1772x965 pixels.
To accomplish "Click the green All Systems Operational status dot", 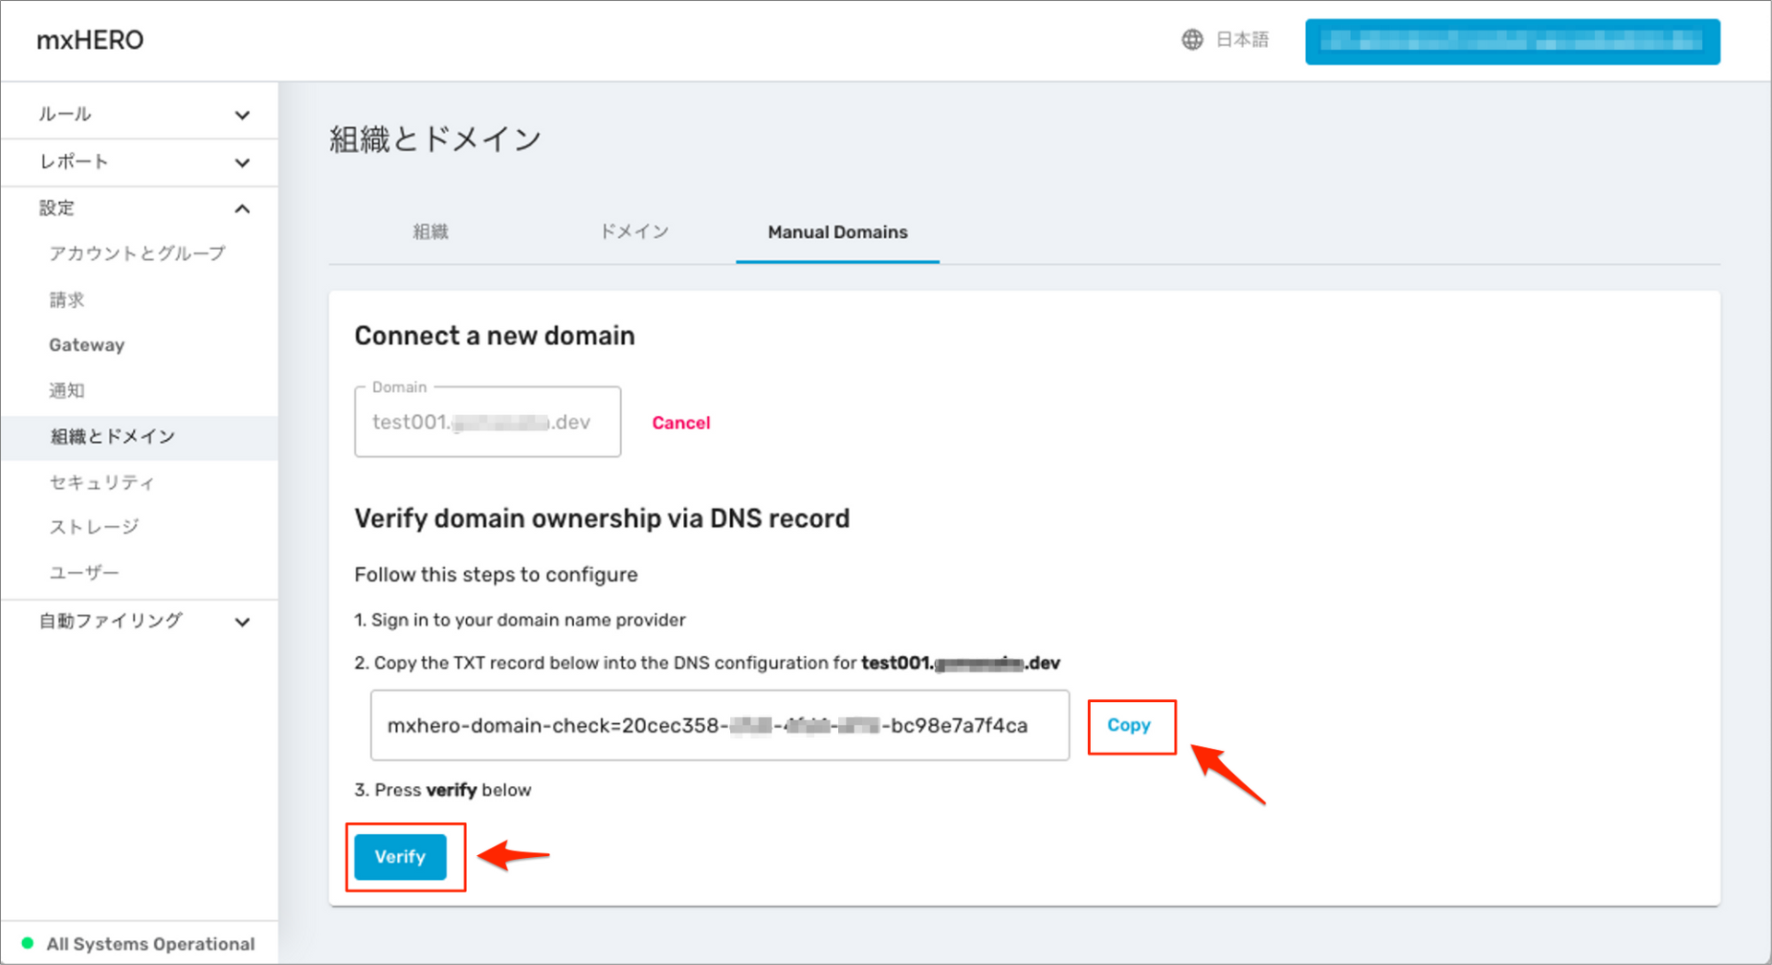I will [29, 943].
